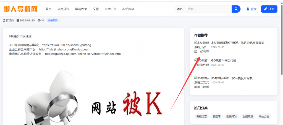Click the 前端开发 tag under the header
Viewport: 283px width, 125px height.
(x=53, y=20)
